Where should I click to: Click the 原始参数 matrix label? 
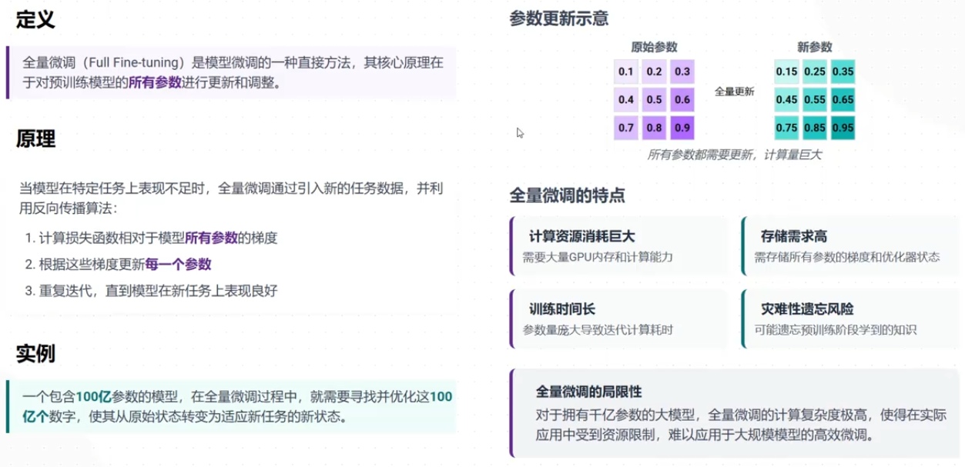coord(654,46)
